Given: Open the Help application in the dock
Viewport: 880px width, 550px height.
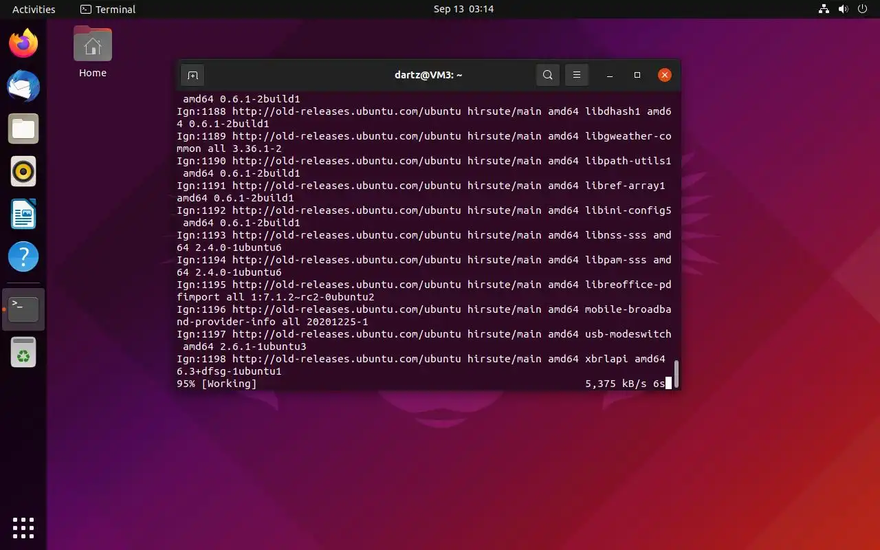Looking at the screenshot, I should [23, 256].
